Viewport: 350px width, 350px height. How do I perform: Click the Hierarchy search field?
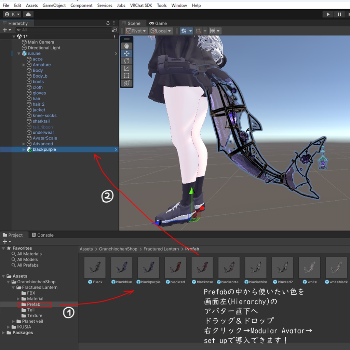coord(64,30)
